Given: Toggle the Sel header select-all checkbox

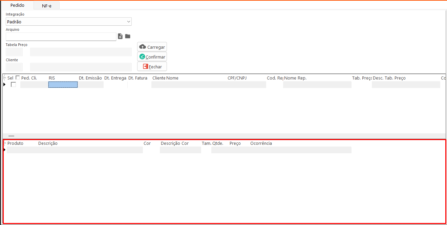Looking at the screenshot, I should [18, 78].
